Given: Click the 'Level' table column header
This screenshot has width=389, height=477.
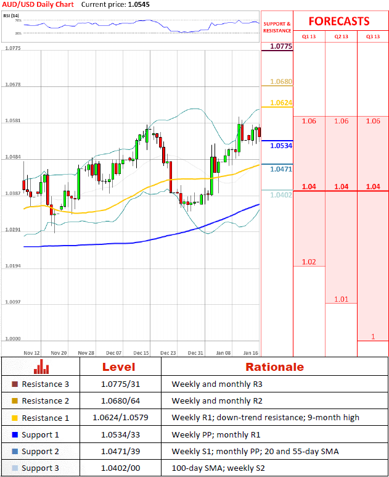Looking at the screenshot, I should click(119, 367).
